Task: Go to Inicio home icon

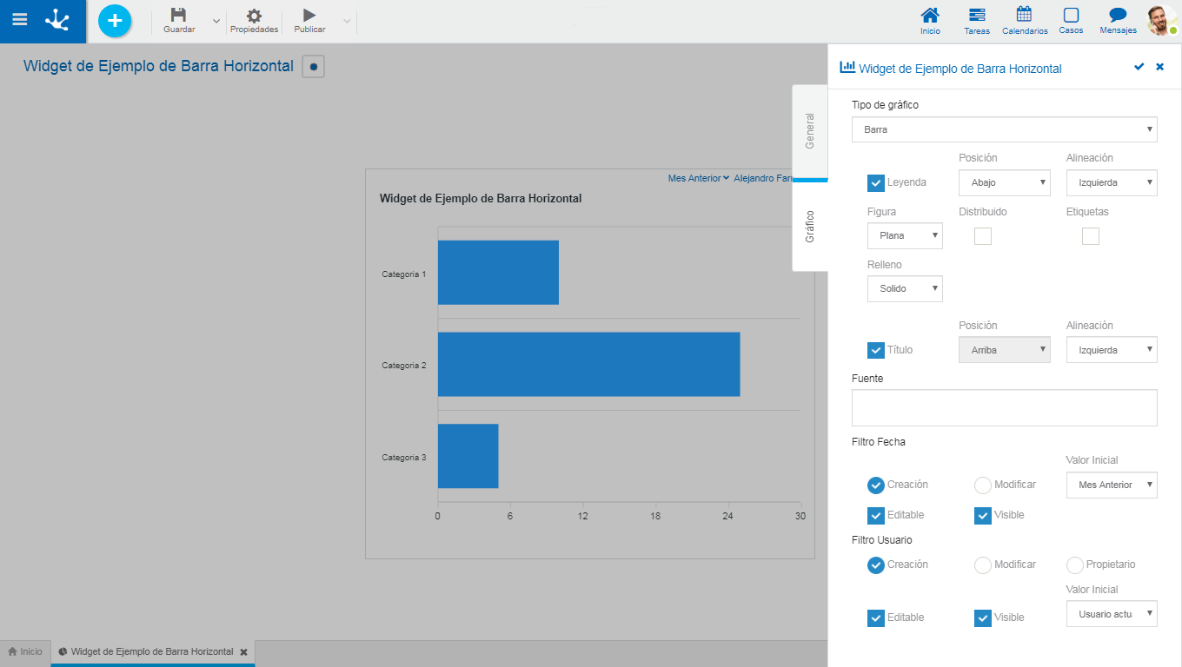Action: [x=930, y=15]
